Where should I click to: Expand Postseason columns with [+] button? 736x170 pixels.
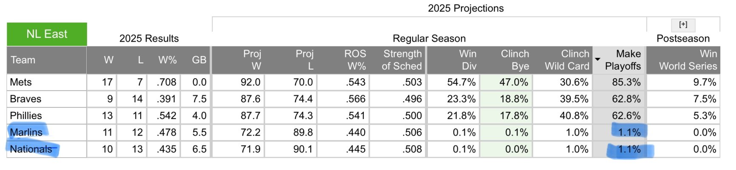click(x=683, y=25)
